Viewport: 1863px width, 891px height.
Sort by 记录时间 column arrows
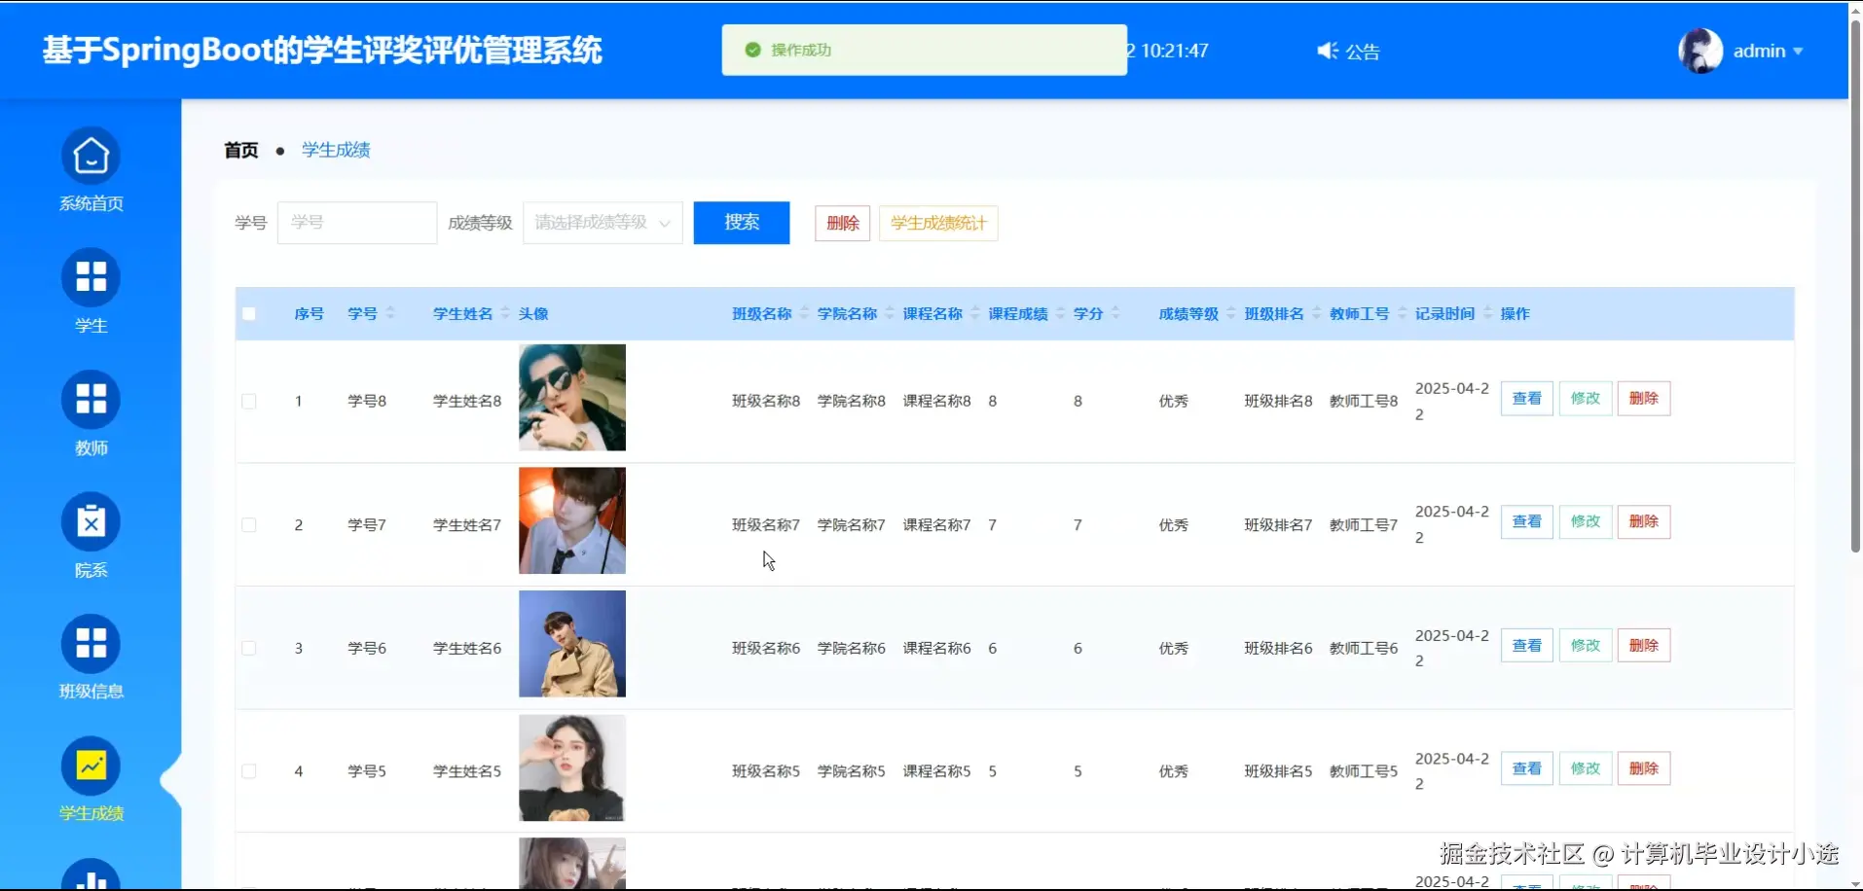pos(1487,313)
